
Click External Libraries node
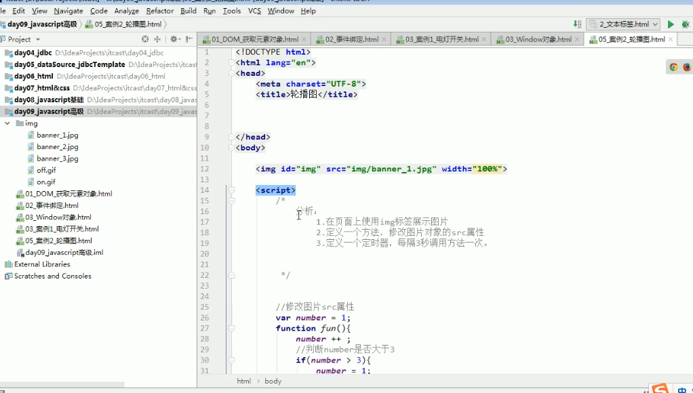[x=42, y=264]
